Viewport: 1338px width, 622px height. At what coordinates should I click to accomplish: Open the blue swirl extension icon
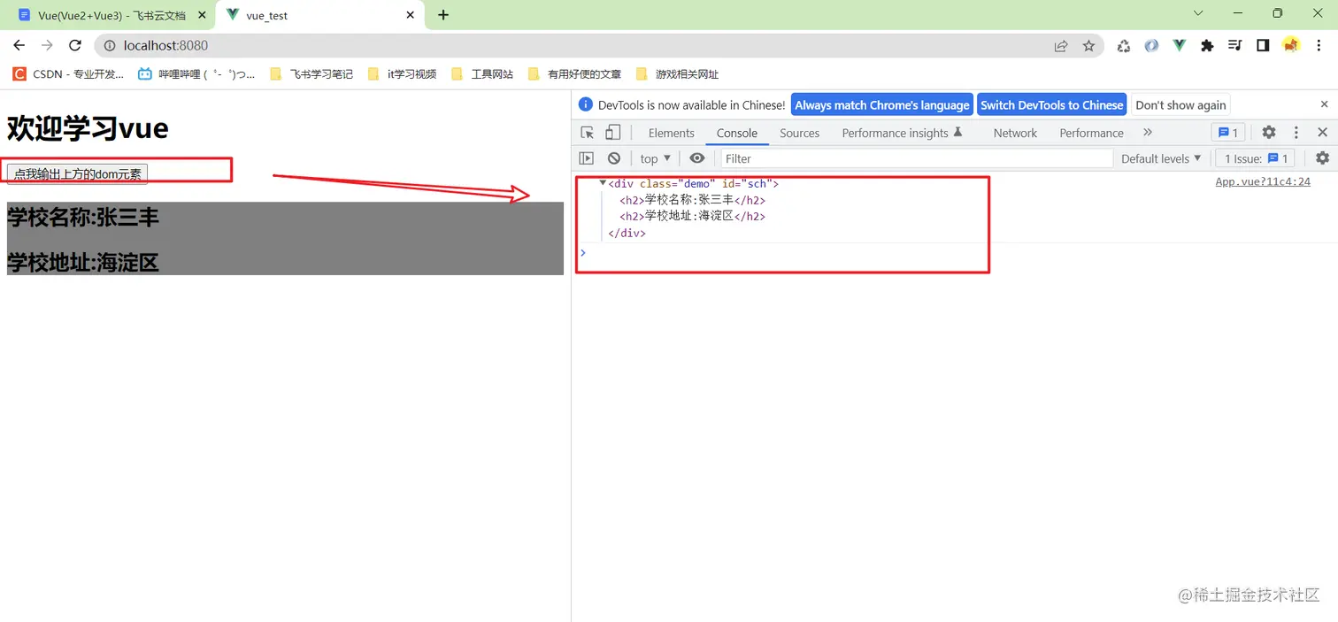coord(1151,46)
